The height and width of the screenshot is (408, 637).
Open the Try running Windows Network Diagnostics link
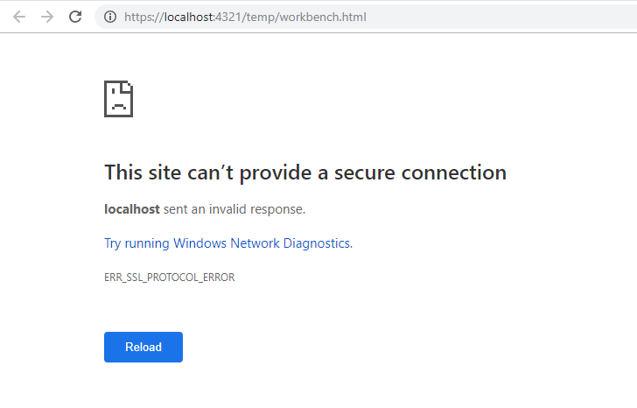[x=227, y=243]
